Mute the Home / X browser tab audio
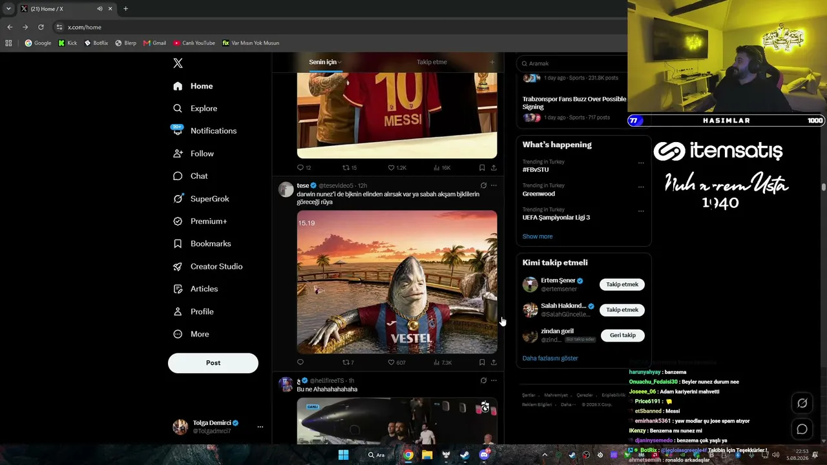 click(x=99, y=9)
